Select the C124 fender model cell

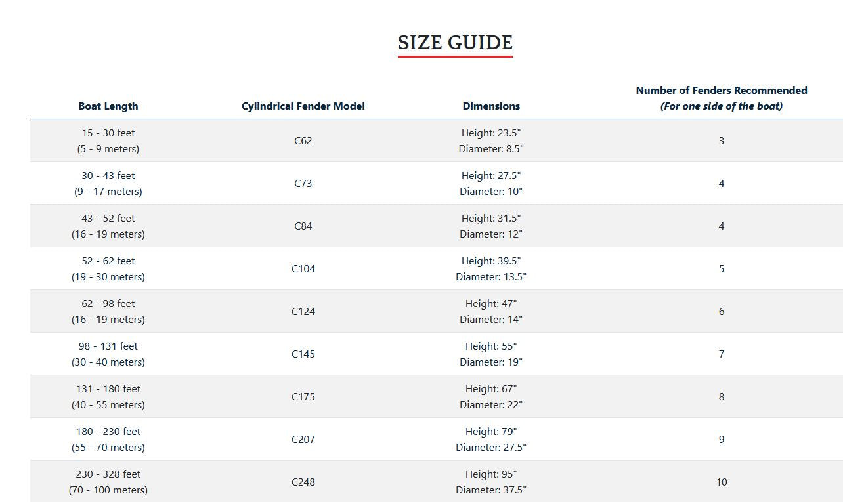click(x=303, y=311)
